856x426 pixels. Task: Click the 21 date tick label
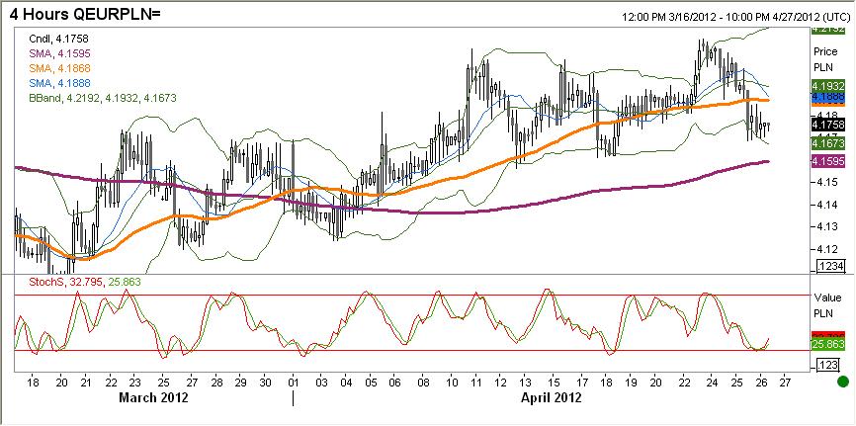point(86,382)
